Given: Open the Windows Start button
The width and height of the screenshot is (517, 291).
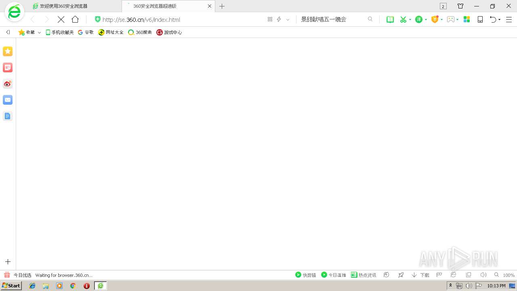Looking at the screenshot, I should [11, 286].
